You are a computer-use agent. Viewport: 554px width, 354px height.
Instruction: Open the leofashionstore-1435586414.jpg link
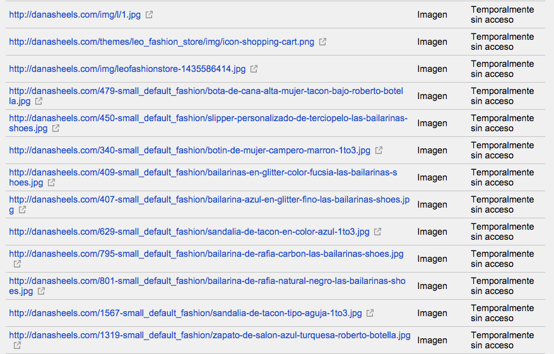(127, 69)
